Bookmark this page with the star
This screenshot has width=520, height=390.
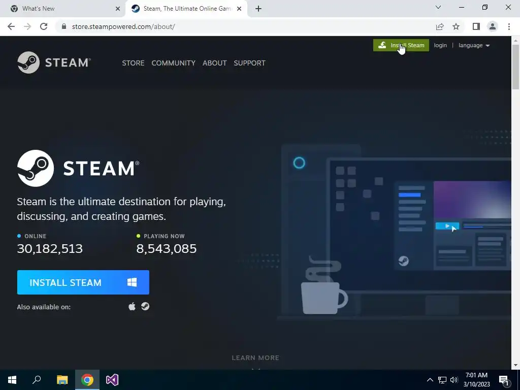tap(456, 26)
